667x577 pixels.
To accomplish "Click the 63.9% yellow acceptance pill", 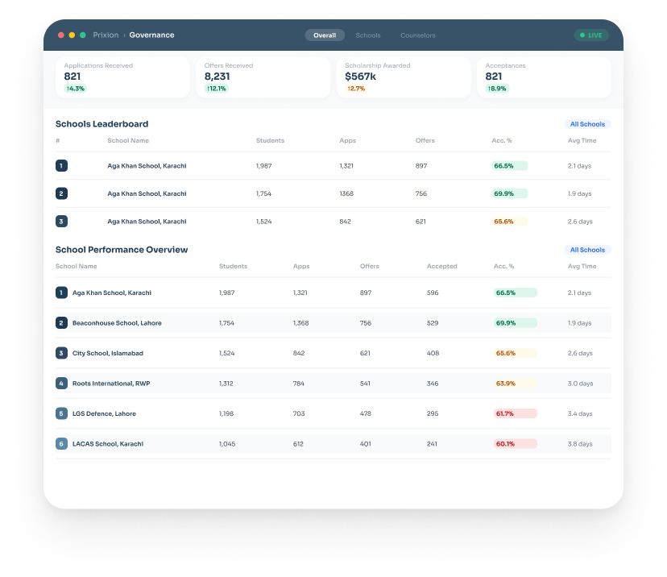I will click(515, 384).
